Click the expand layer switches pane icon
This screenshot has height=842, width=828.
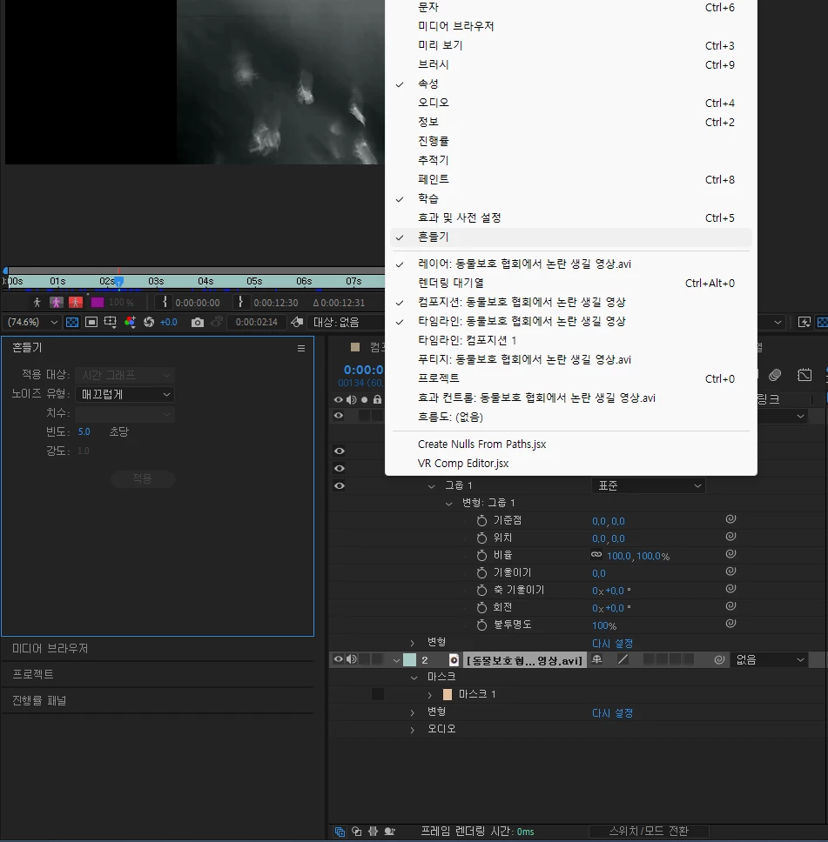coord(340,832)
